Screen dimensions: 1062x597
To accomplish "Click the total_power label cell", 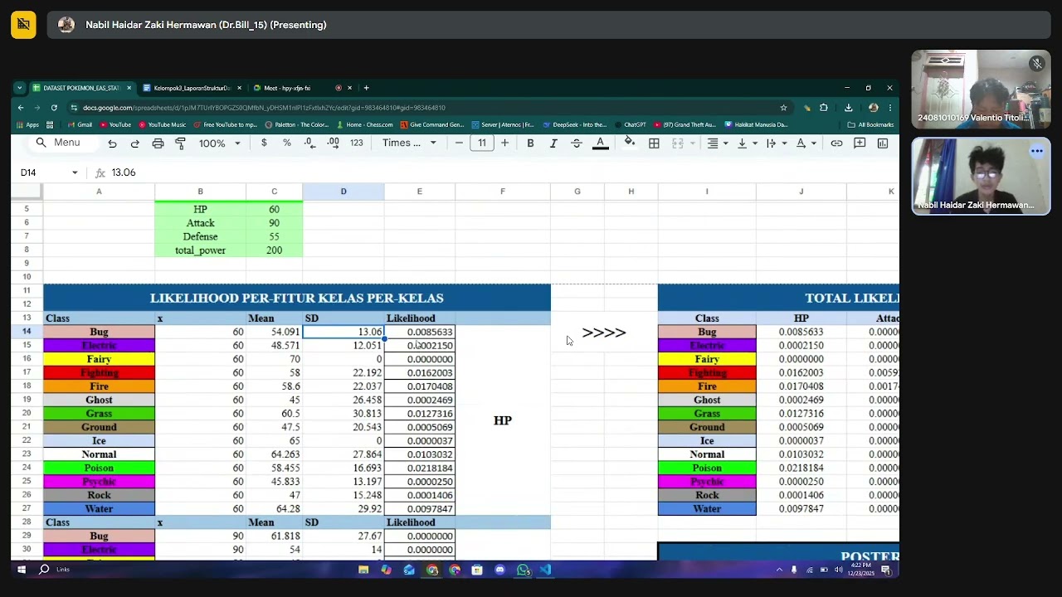I will 200,250.
